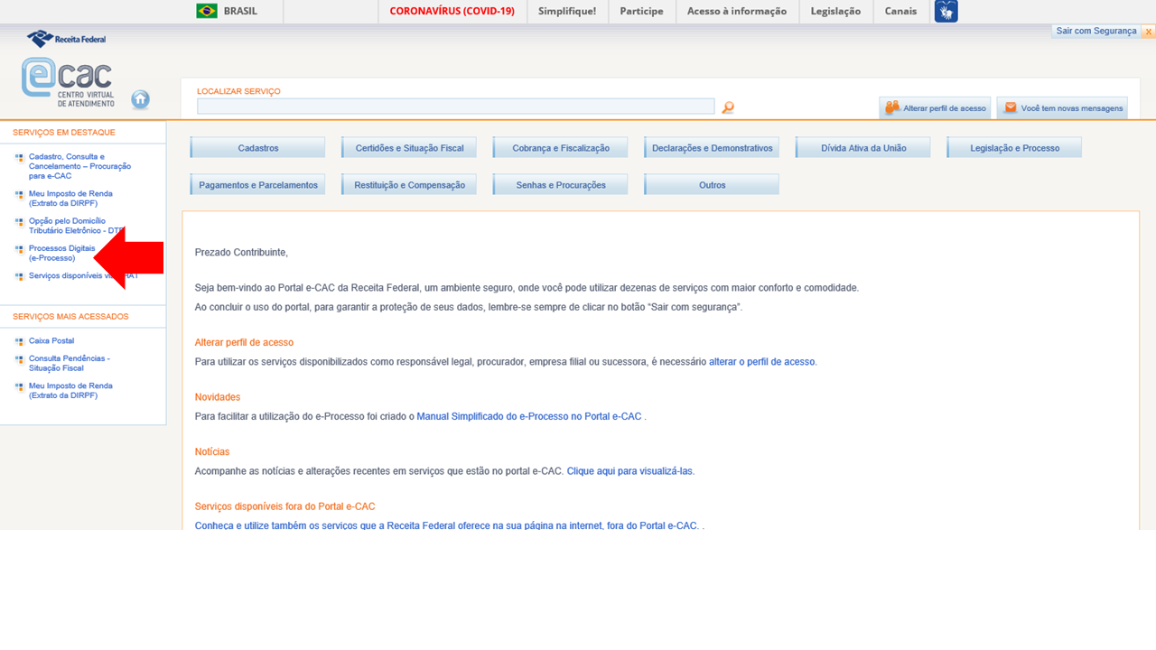Open Cadastro, Consulta e Cancelamento Procuração link
Screen dimensions: 1156x650
click(79, 166)
